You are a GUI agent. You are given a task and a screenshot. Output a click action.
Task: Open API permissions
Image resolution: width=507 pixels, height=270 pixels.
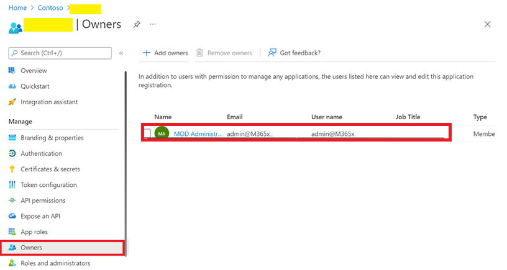(x=43, y=200)
